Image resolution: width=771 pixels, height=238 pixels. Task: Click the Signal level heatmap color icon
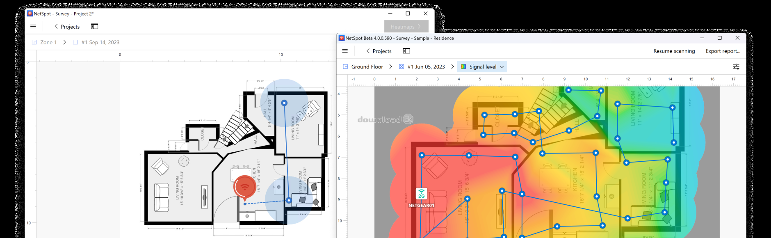463,67
